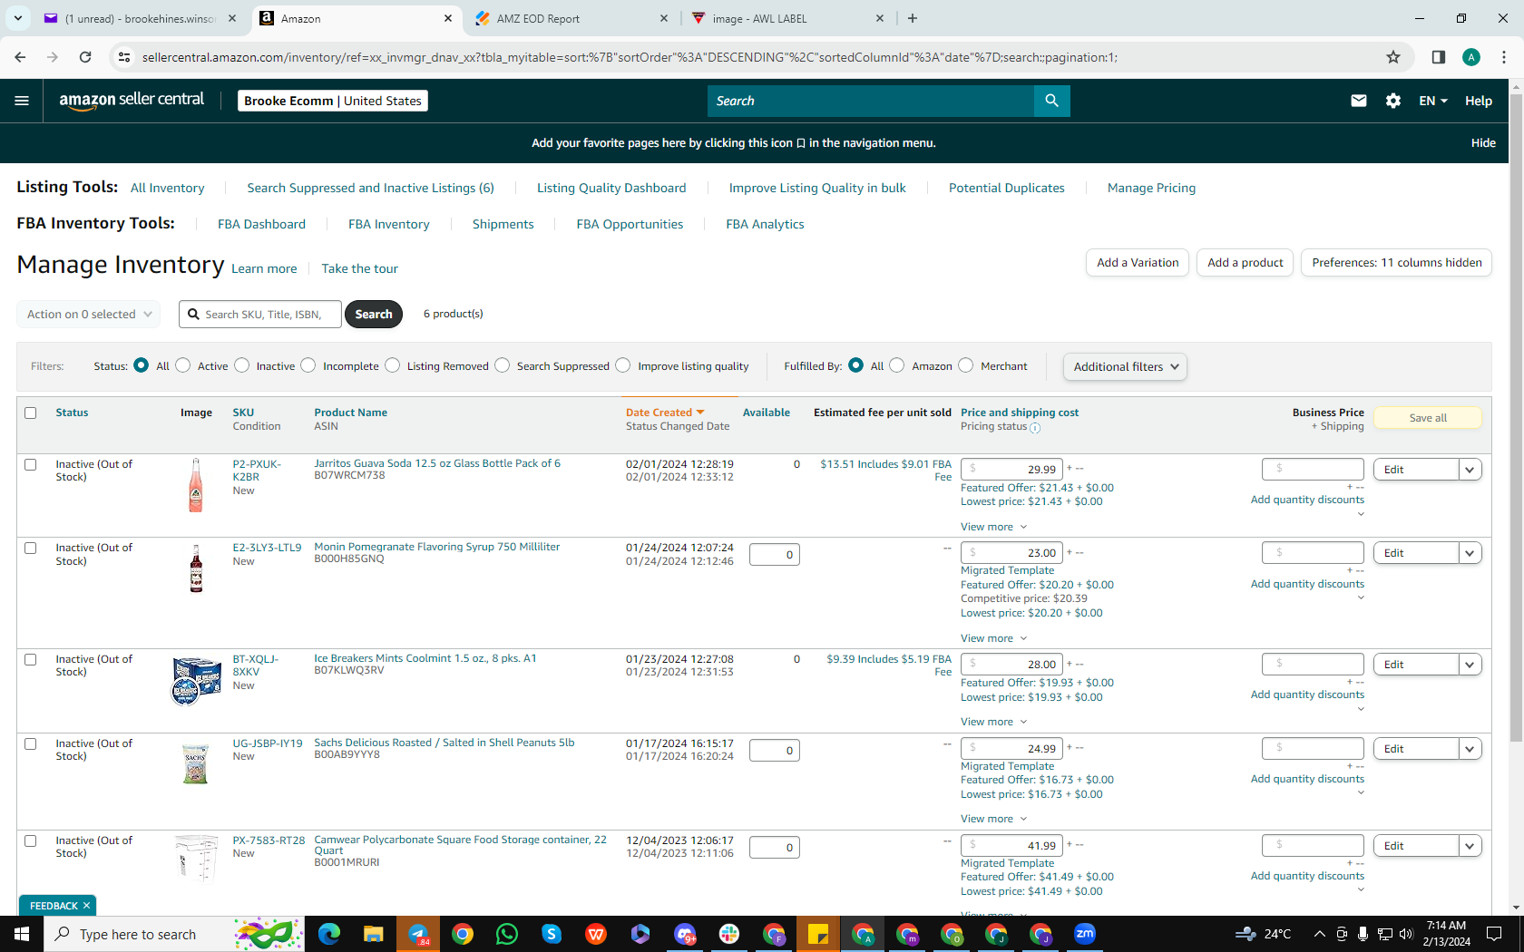Close the FEEDBACK tab with its X
Screen dimensions: 1524x952
(x=87, y=906)
